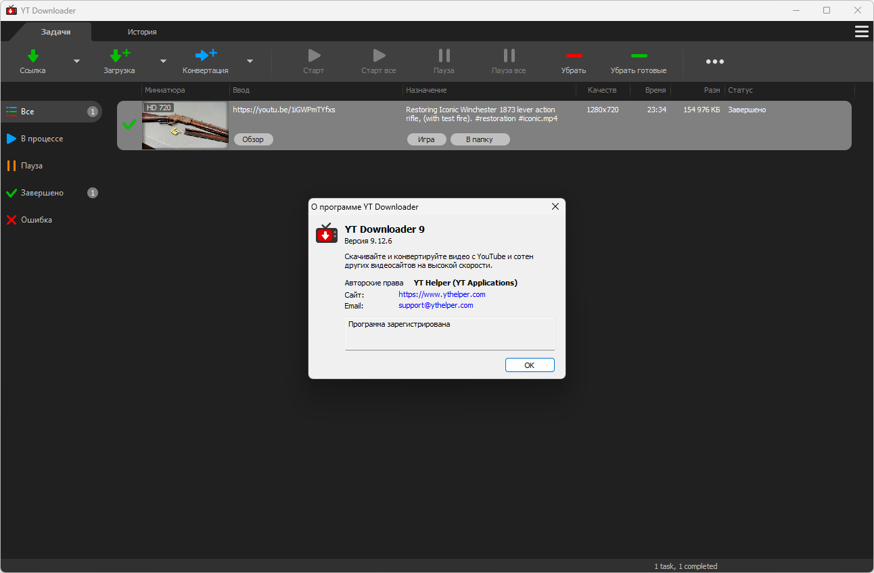Screen dimensions: 874x573
Task: Click the count badge next to Все
Action: click(93, 112)
